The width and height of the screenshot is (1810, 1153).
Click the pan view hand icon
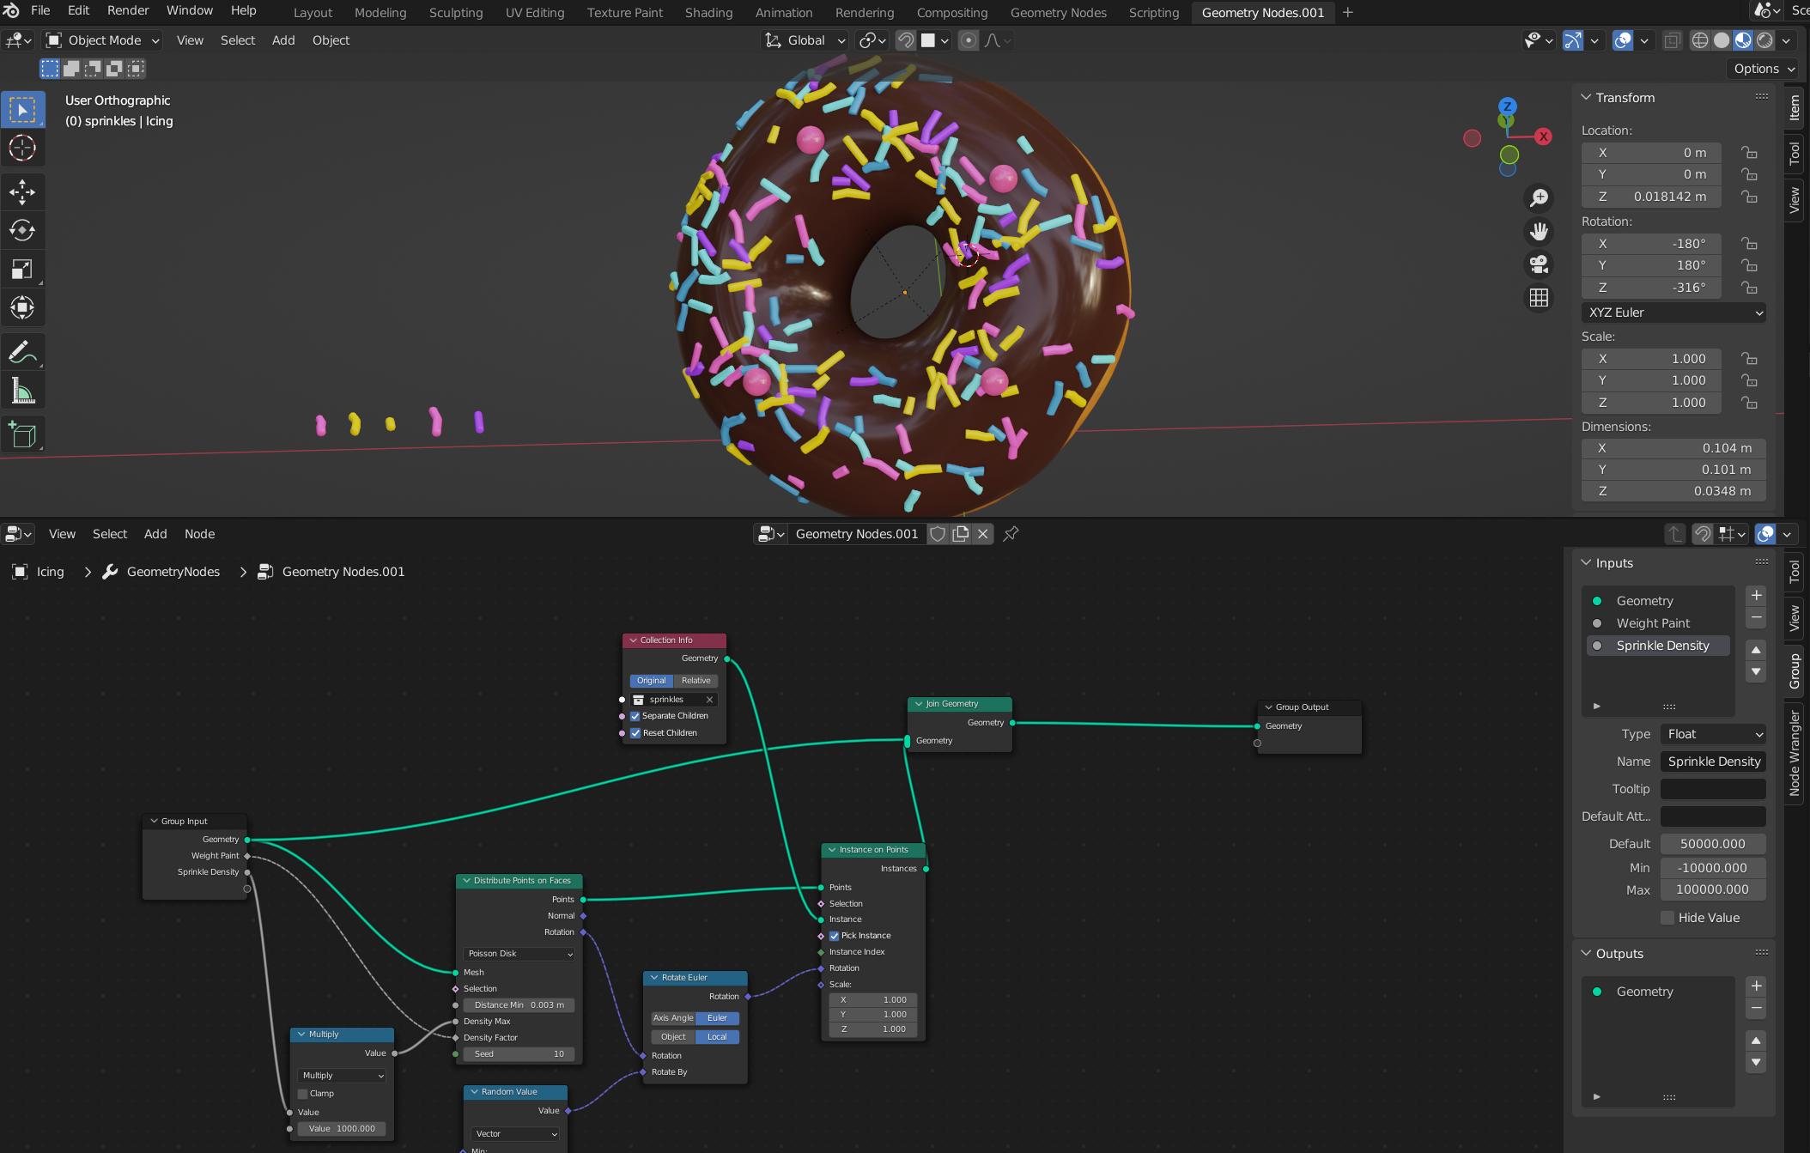point(1539,231)
